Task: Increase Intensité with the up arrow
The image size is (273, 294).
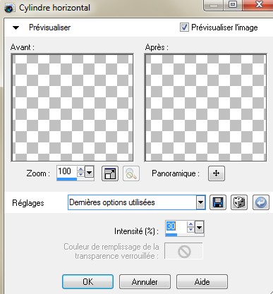Action: 190,224
